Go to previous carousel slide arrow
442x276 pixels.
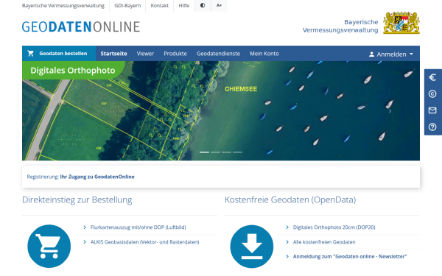pyautogui.click(x=52, y=111)
